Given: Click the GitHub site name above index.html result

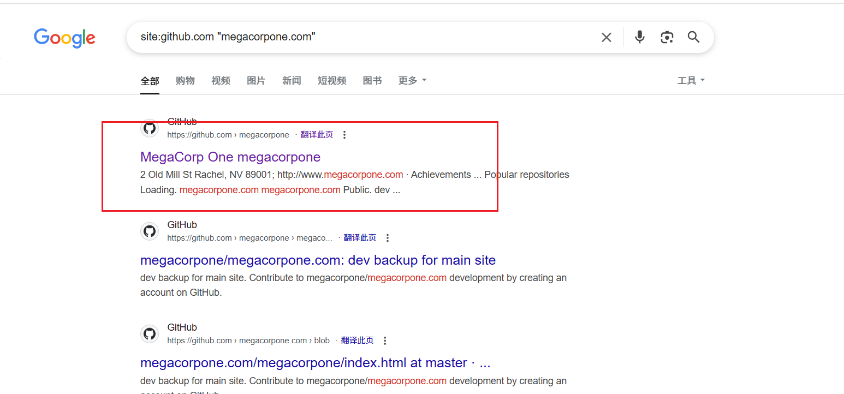Looking at the screenshot, I should 182,327.
